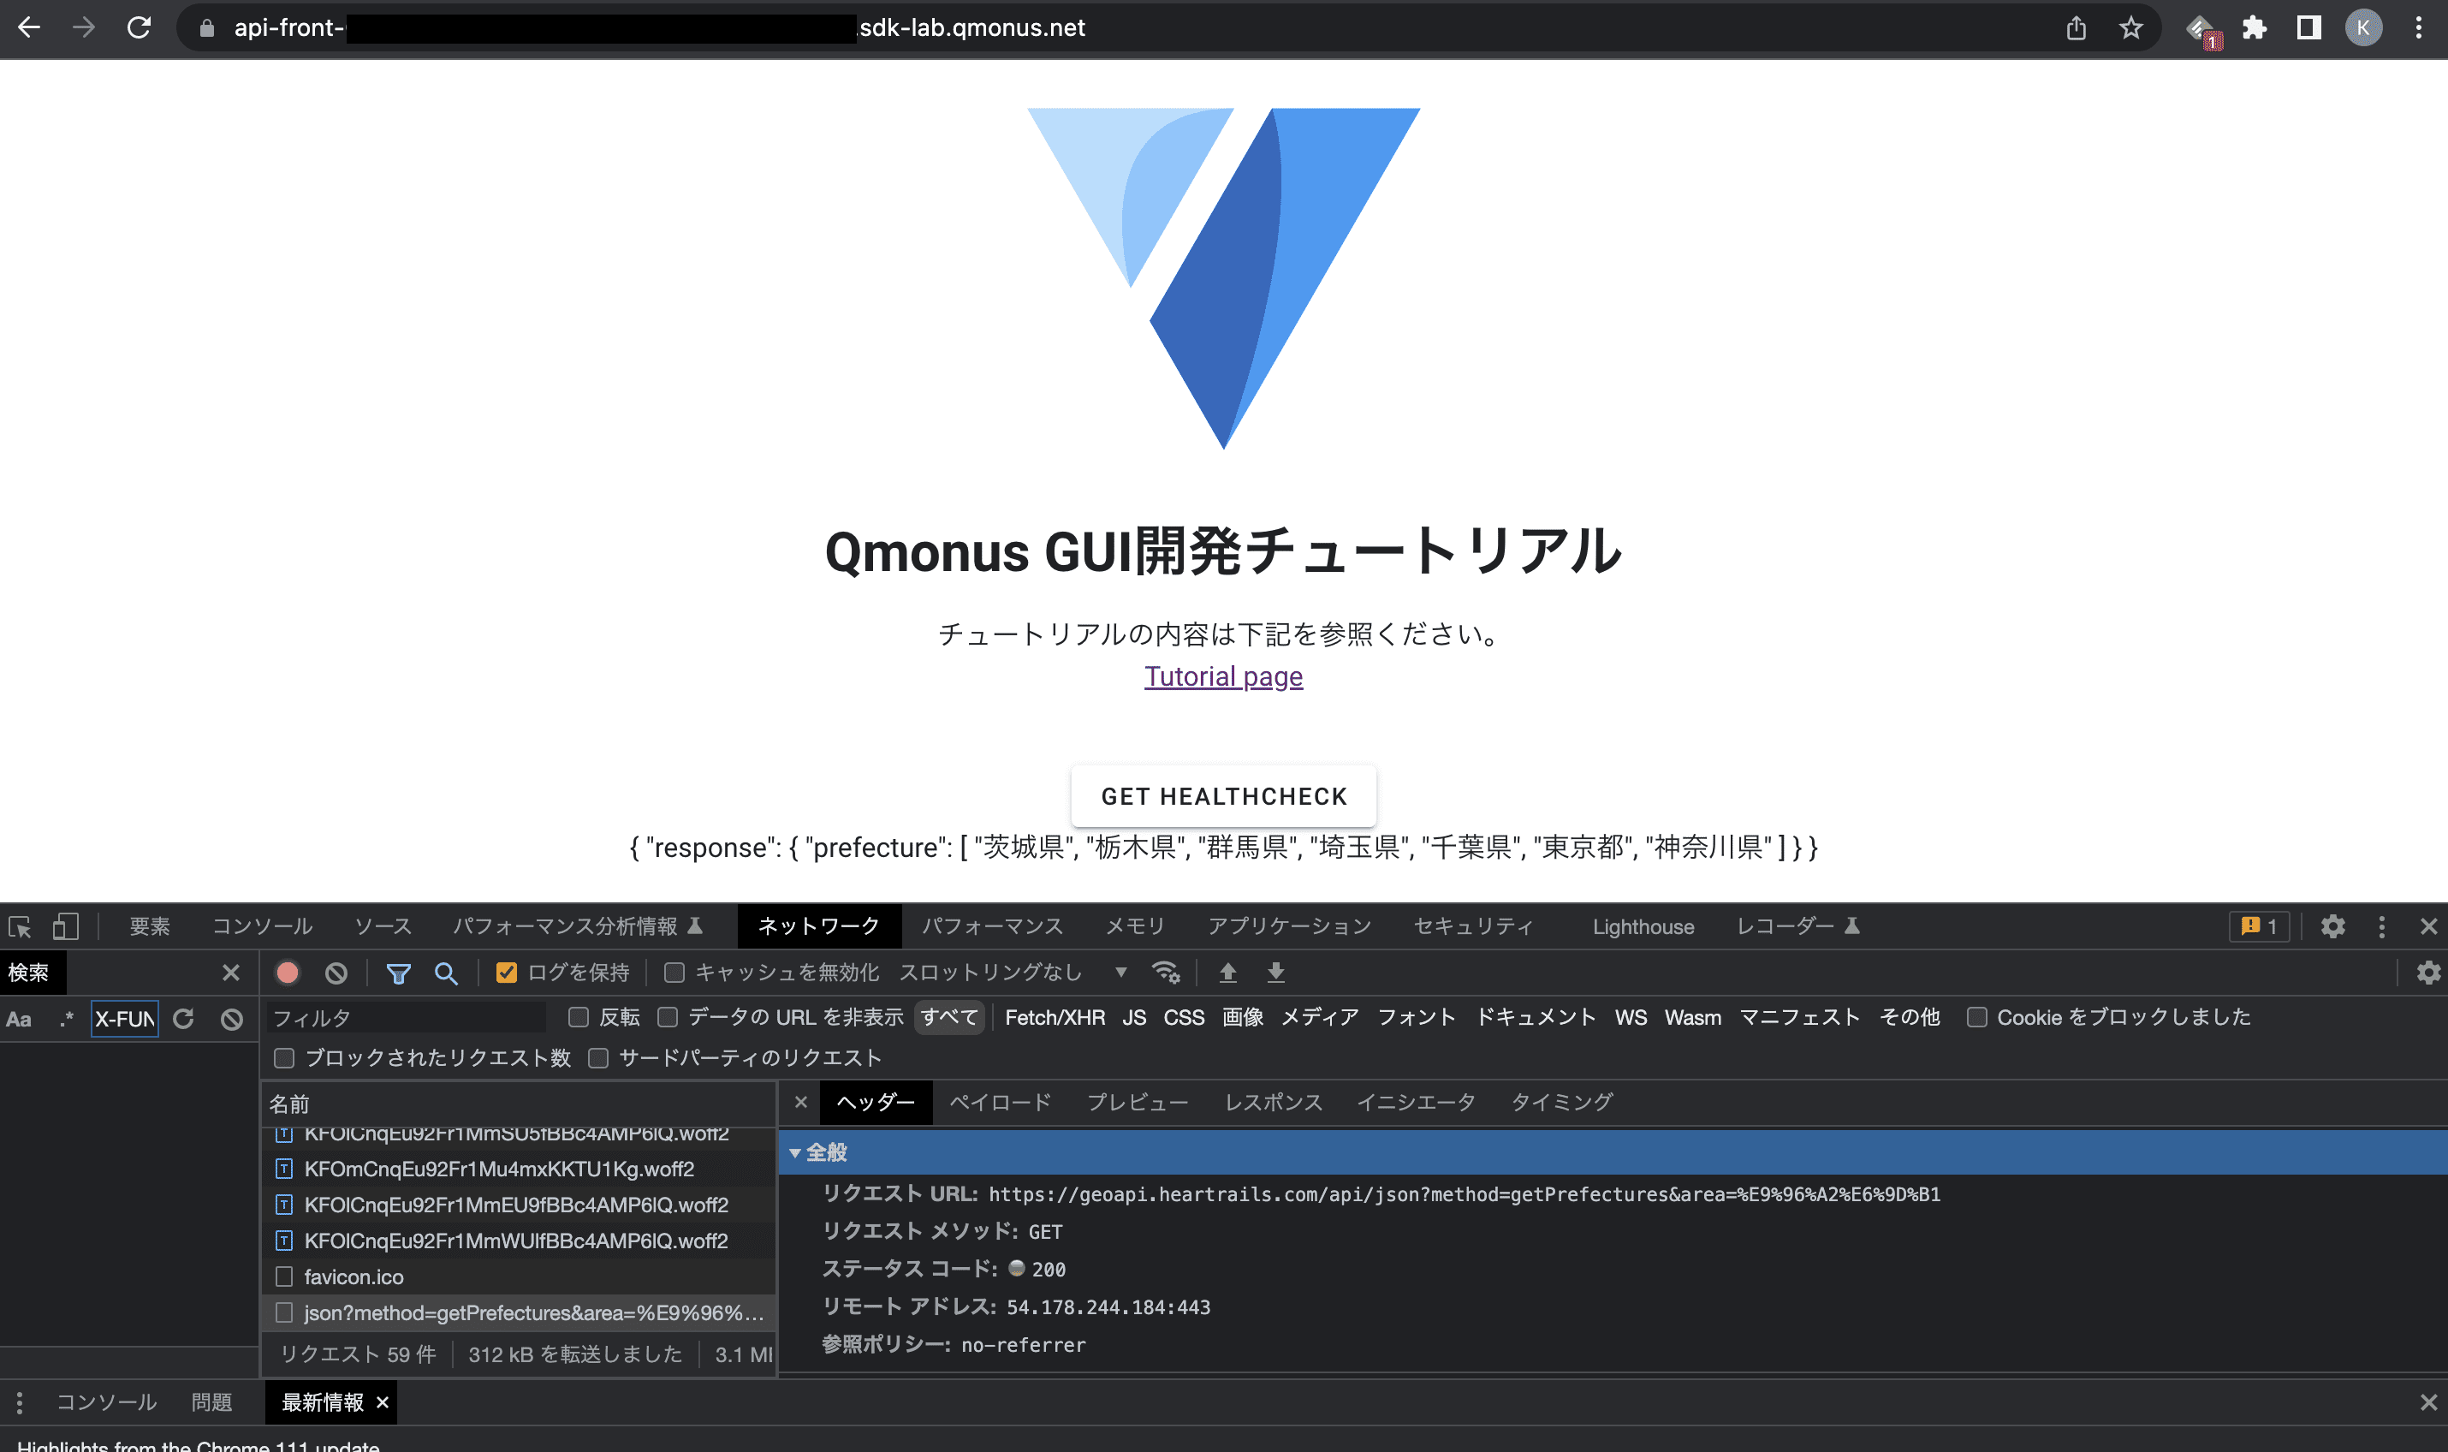
Task: Filter requests by CSS type
Action: point(1184,1018)
